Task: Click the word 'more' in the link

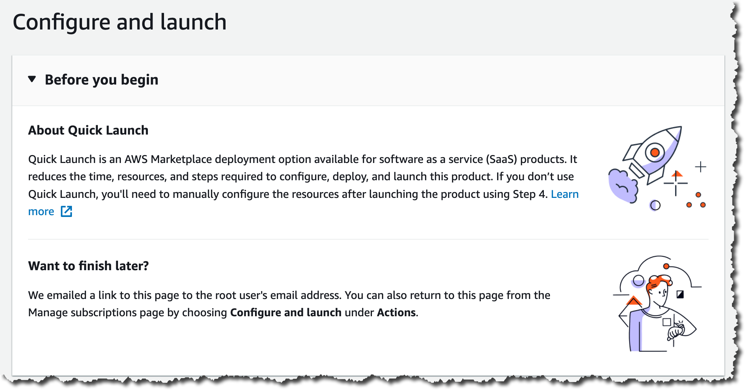Action: pyautogui.click(x=41, y=212)
